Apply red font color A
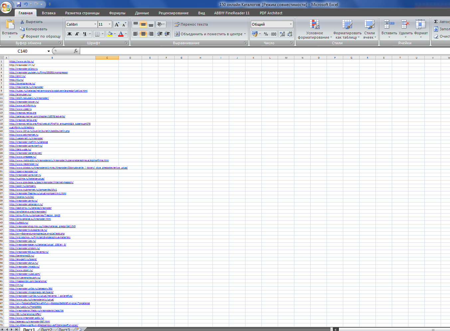 (121, 34)
